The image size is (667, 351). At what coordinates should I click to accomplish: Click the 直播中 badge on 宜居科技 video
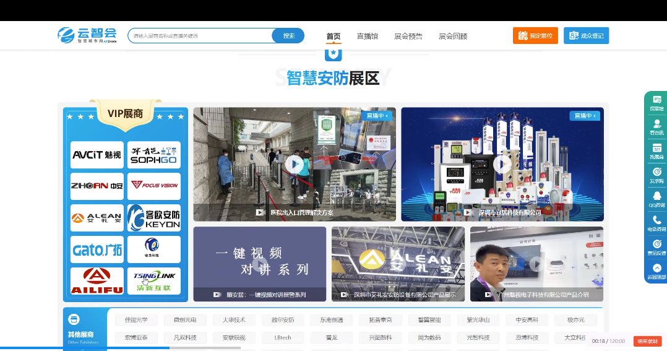coord(585,116)
